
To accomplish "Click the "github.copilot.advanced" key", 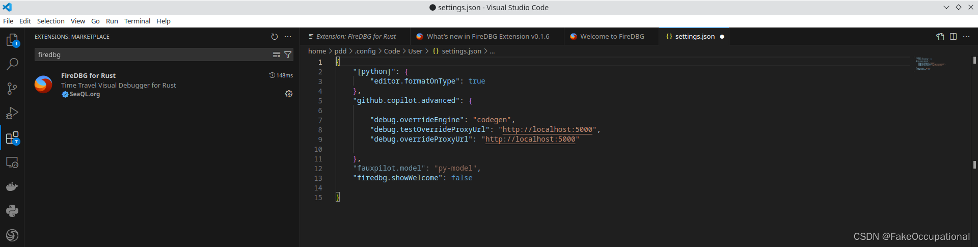I will point(406,101).
